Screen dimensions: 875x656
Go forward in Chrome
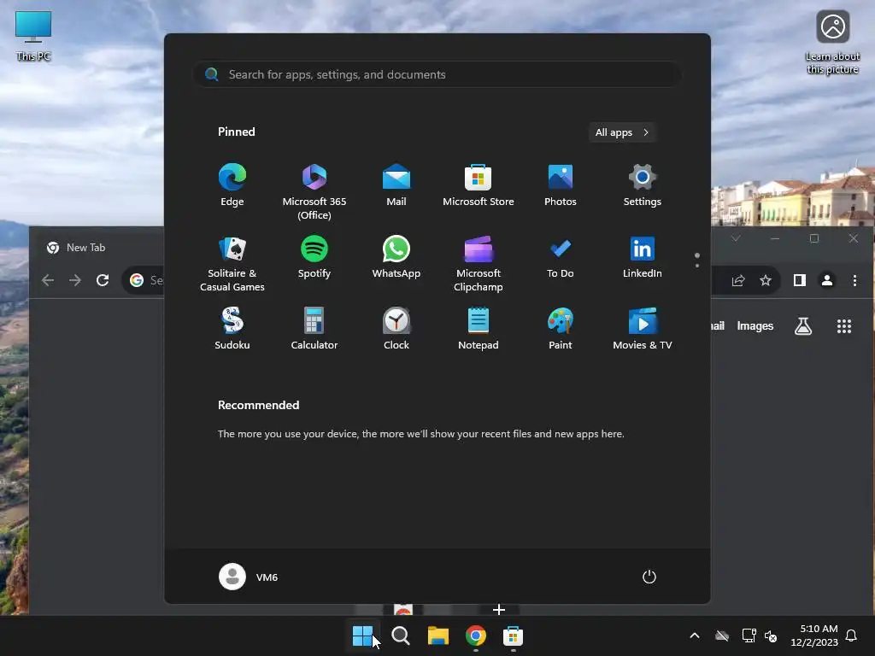click(75, 280)
